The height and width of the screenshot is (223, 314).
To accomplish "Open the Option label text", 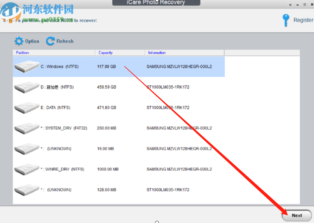I will (x=32, y=41).
